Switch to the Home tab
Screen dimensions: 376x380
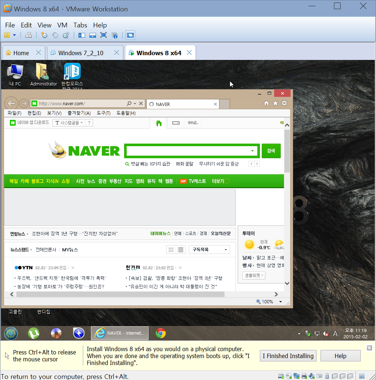21,53
